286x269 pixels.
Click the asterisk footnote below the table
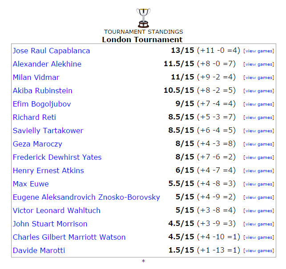[x=143, y=261]
